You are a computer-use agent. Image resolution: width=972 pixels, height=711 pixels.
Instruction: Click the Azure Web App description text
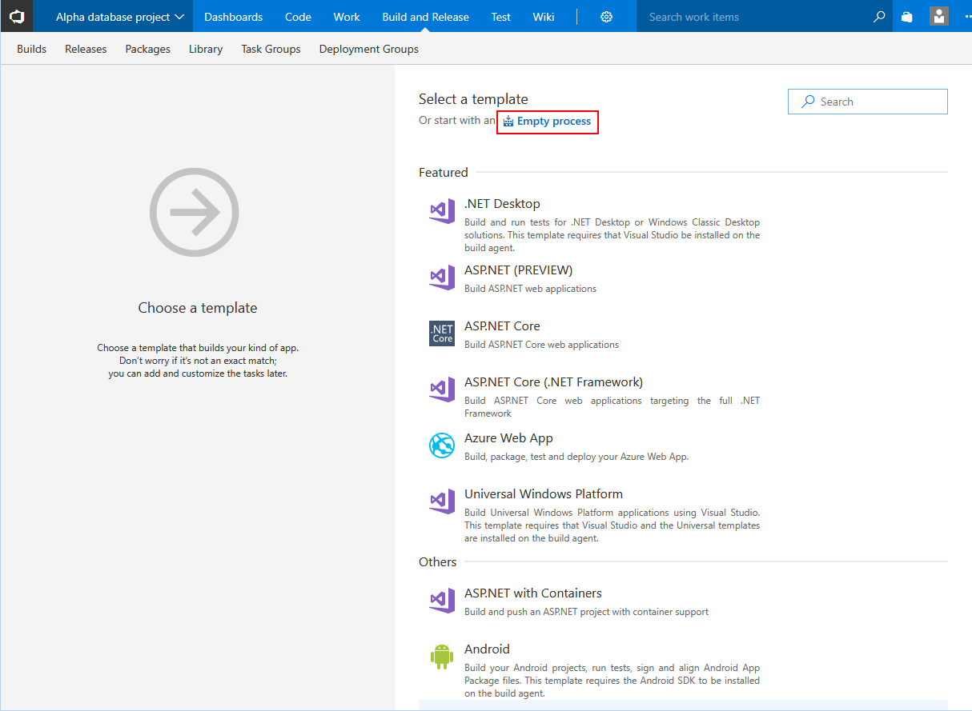coord(576,457)
